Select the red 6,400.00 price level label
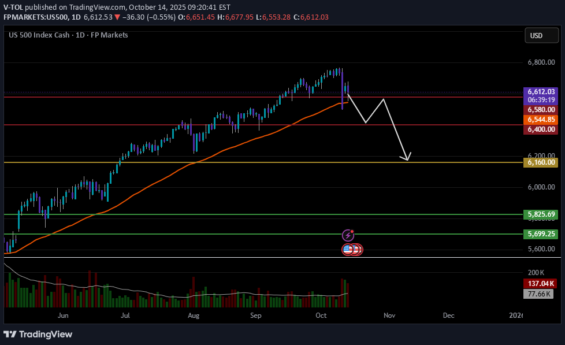This screenshot has height=345, width=565. pos(541,130)
